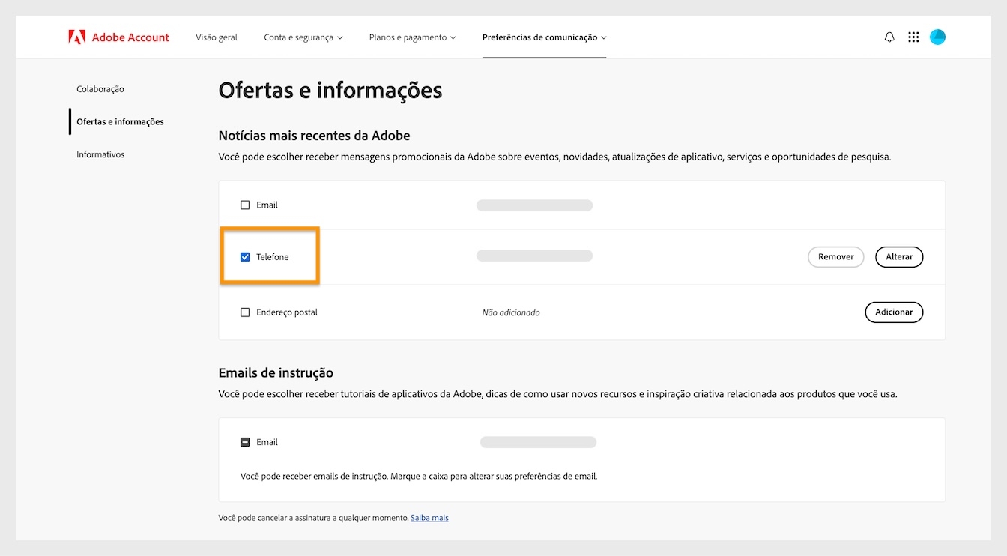Uncheck the Telefone checkbox

click(x=245, y=256)
